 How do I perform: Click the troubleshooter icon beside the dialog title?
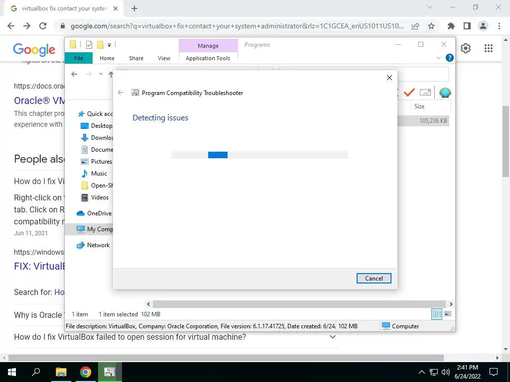(x=135, y=93)
